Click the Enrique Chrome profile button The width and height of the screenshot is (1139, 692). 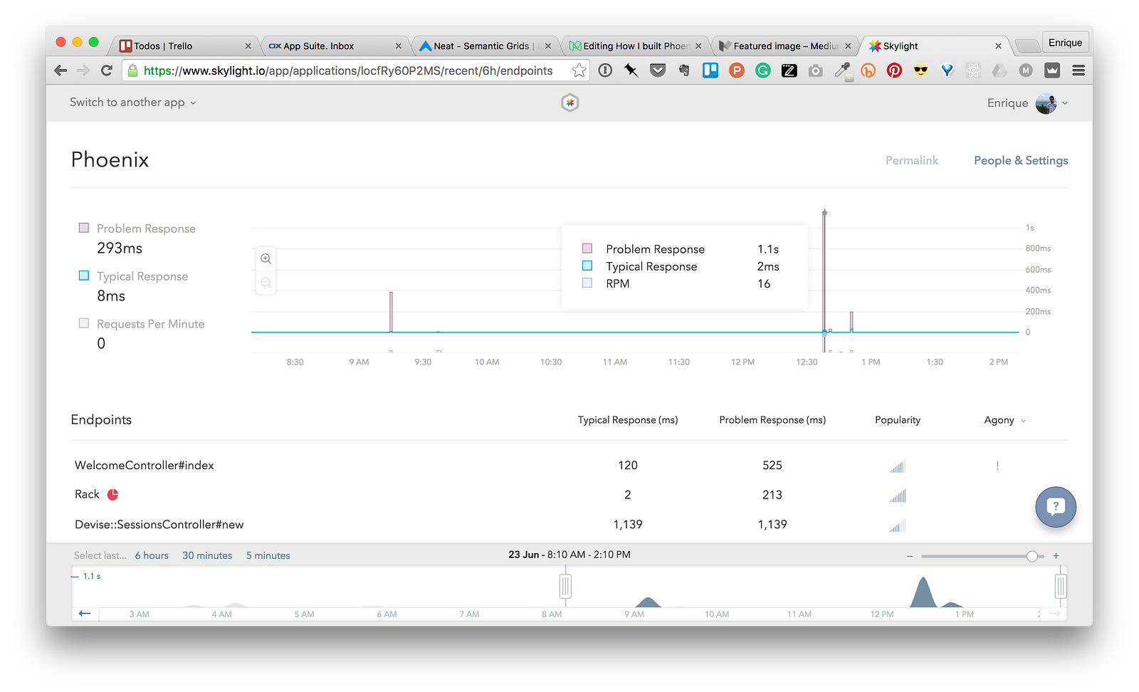click(x=1065, y=43)
